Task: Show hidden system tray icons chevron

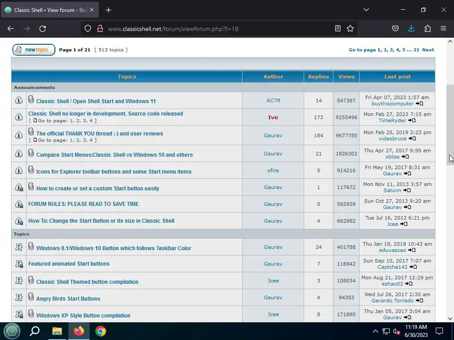Action: coord(375,331)
